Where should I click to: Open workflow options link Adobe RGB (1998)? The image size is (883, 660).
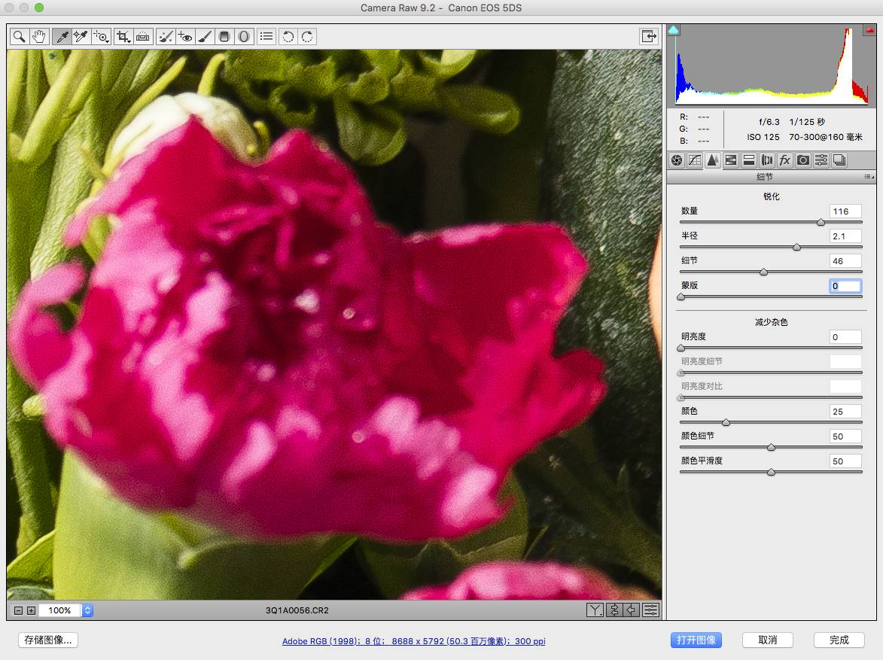coord(413,641)
